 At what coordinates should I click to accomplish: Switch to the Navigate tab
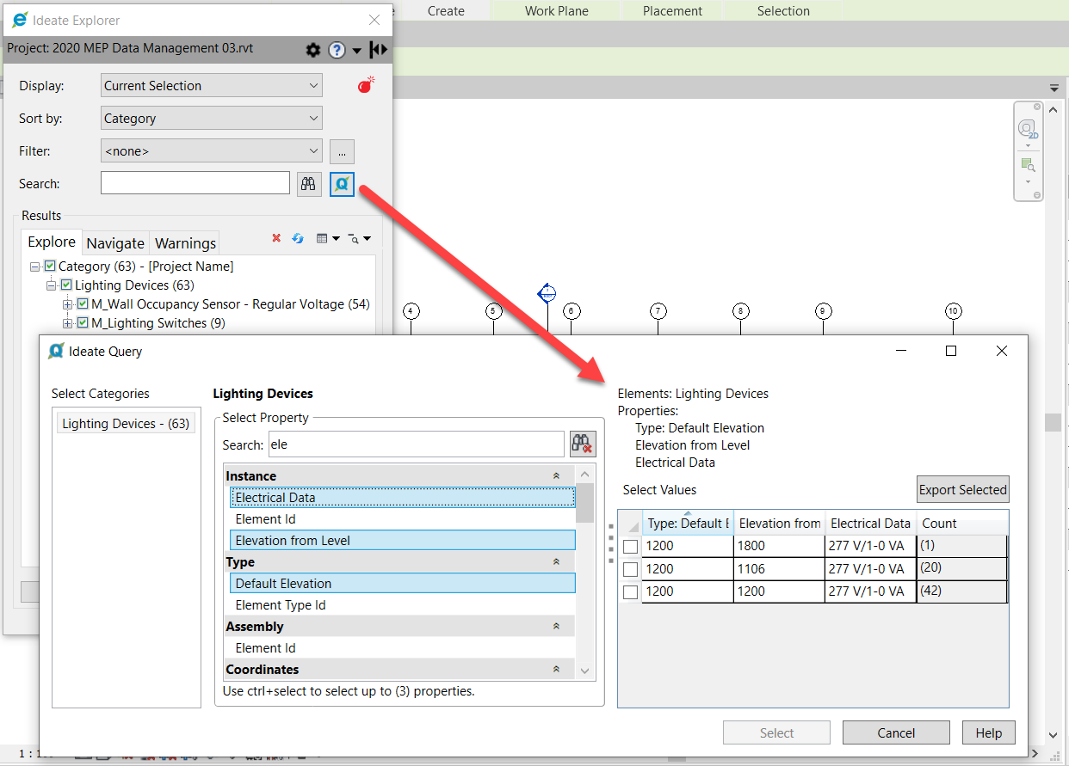point(115,243)
